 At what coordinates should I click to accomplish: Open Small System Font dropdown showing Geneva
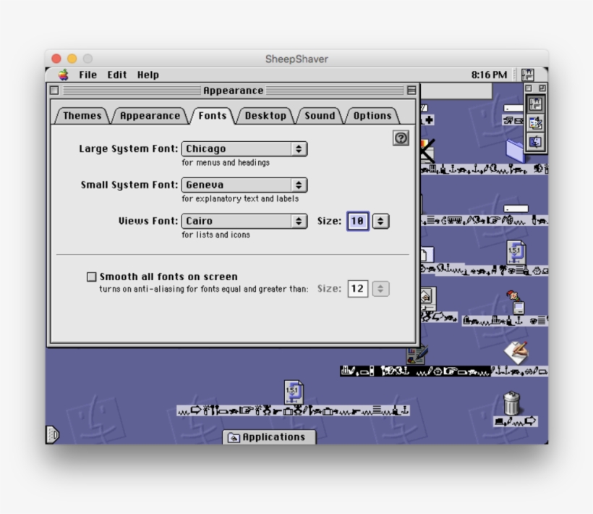pos(244,185)
